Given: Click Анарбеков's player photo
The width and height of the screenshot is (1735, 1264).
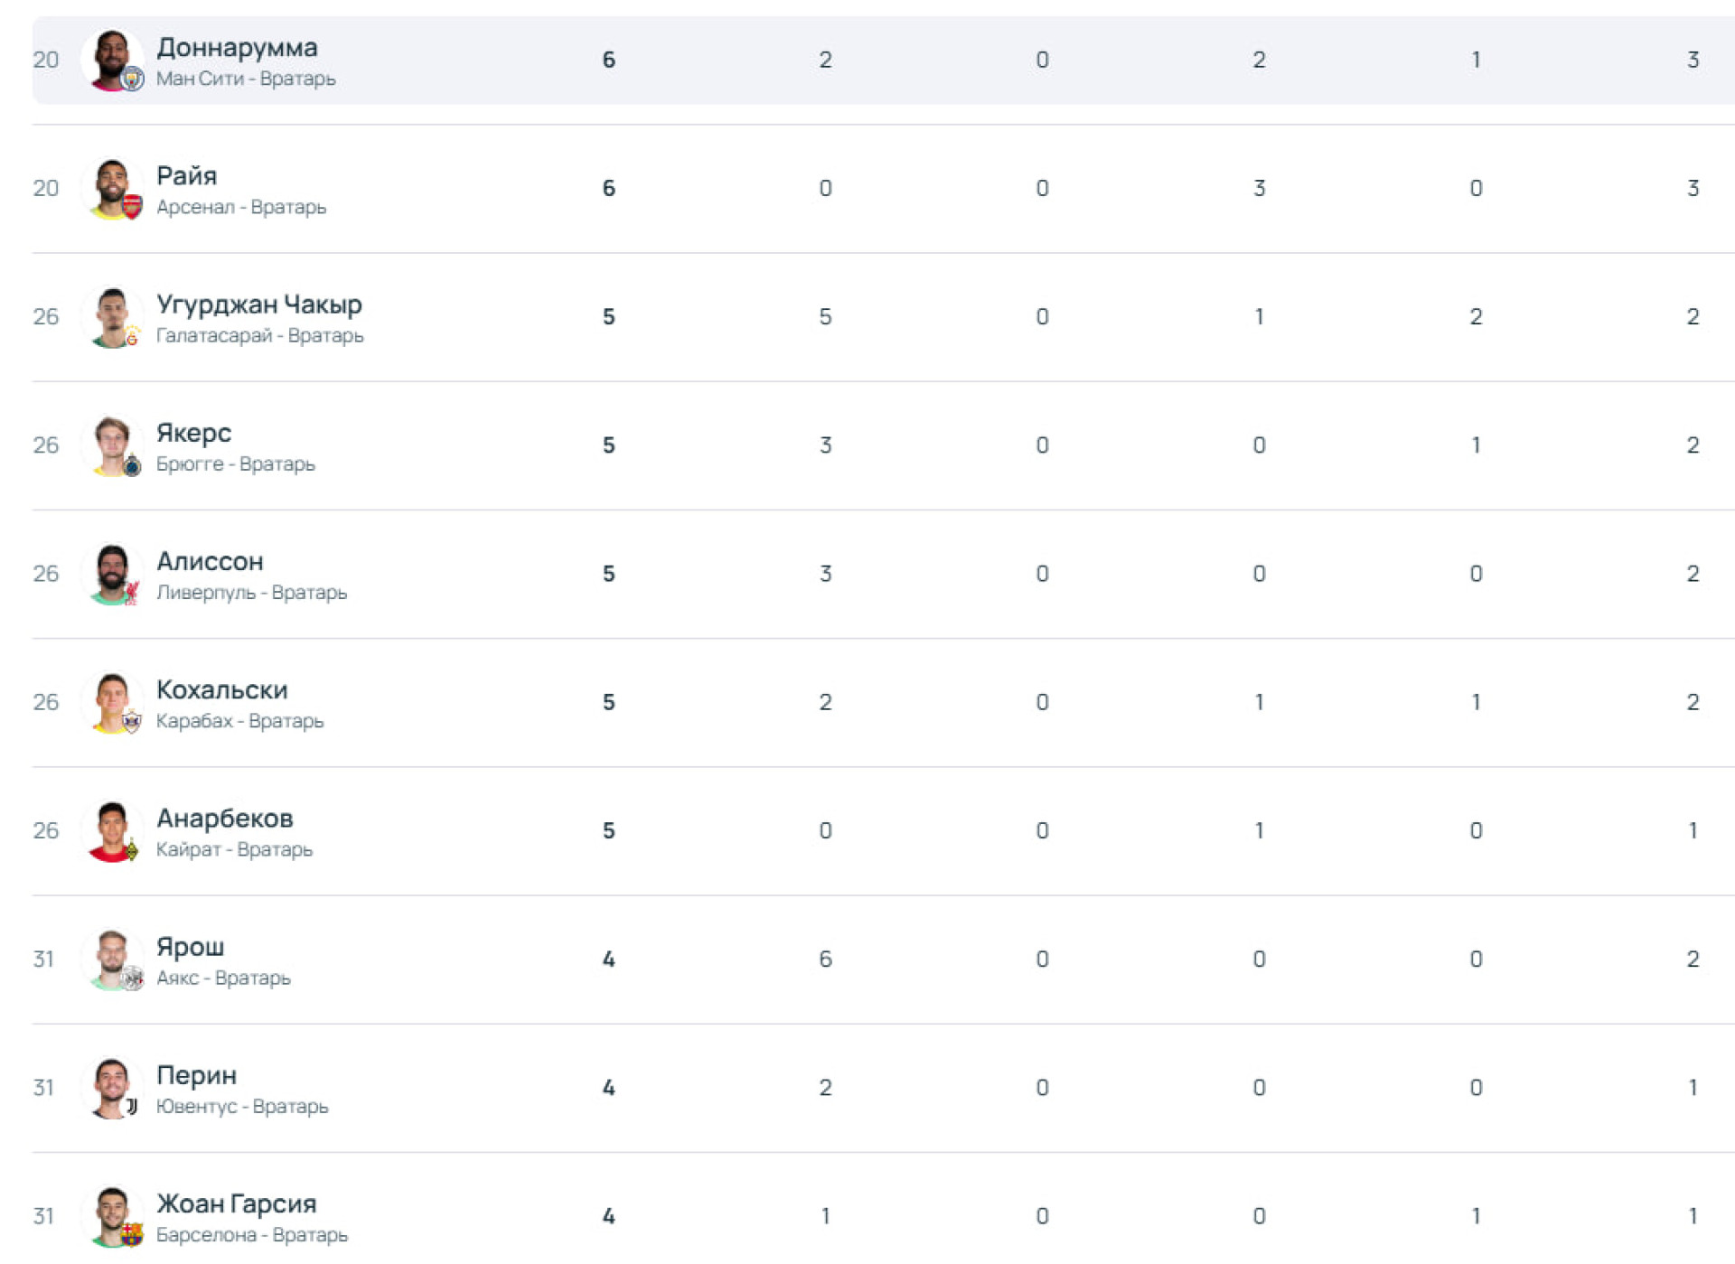Looking at the screenshot, I should click(112, 830).
